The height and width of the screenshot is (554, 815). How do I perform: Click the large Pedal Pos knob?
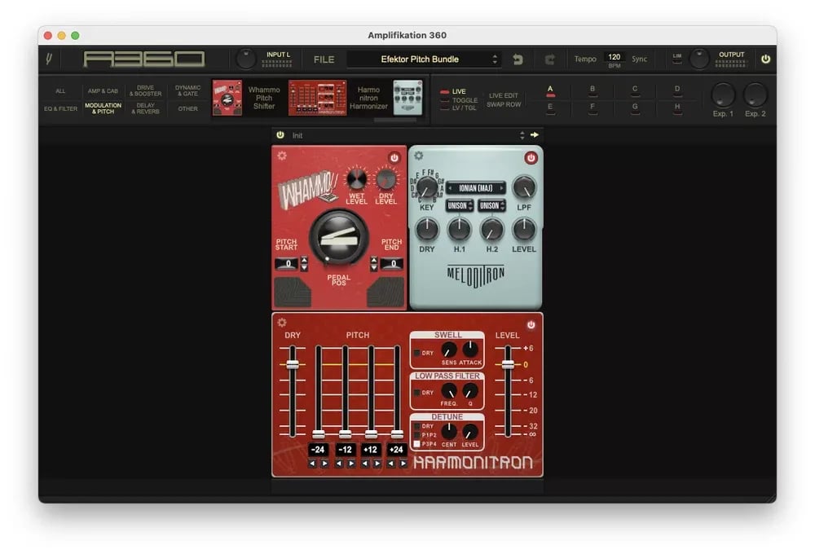click(339, 238)
